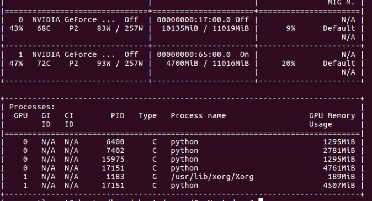Click memory usage 189MiB
Viewport: 372px width, 201px height.
click(342, 177)
